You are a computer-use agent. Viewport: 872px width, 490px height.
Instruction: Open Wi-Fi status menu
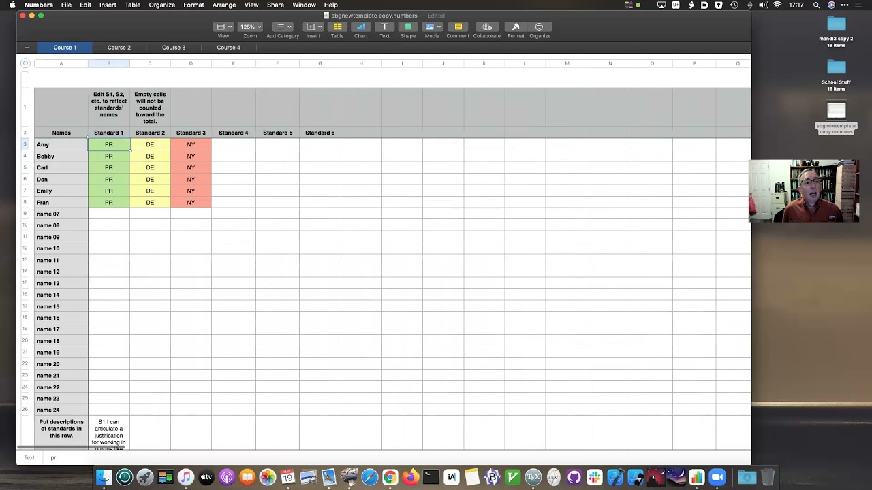tap(777, 5)
